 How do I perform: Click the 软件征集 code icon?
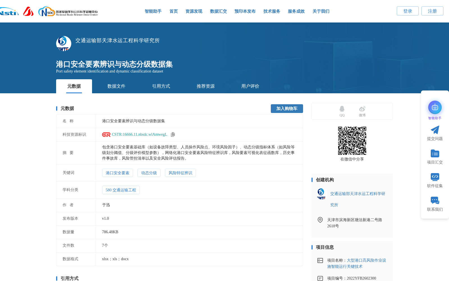[435, 177]
